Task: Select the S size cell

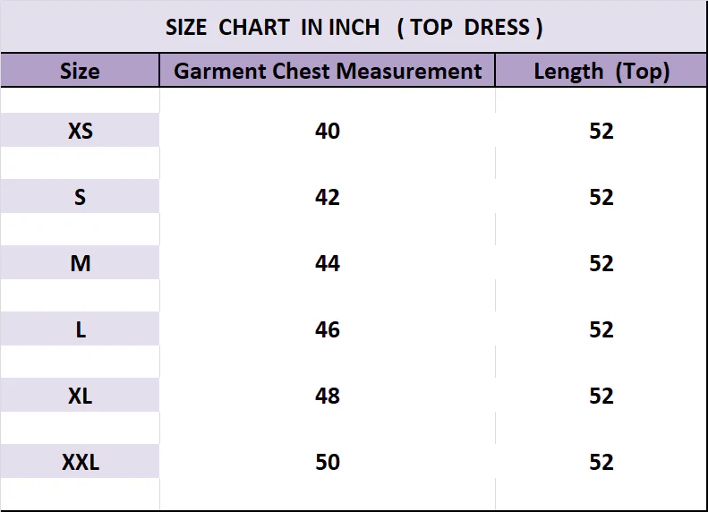Action: click(x=80, y=197)
